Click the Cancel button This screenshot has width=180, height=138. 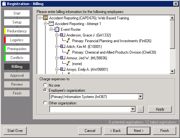[x=90, y=131]
